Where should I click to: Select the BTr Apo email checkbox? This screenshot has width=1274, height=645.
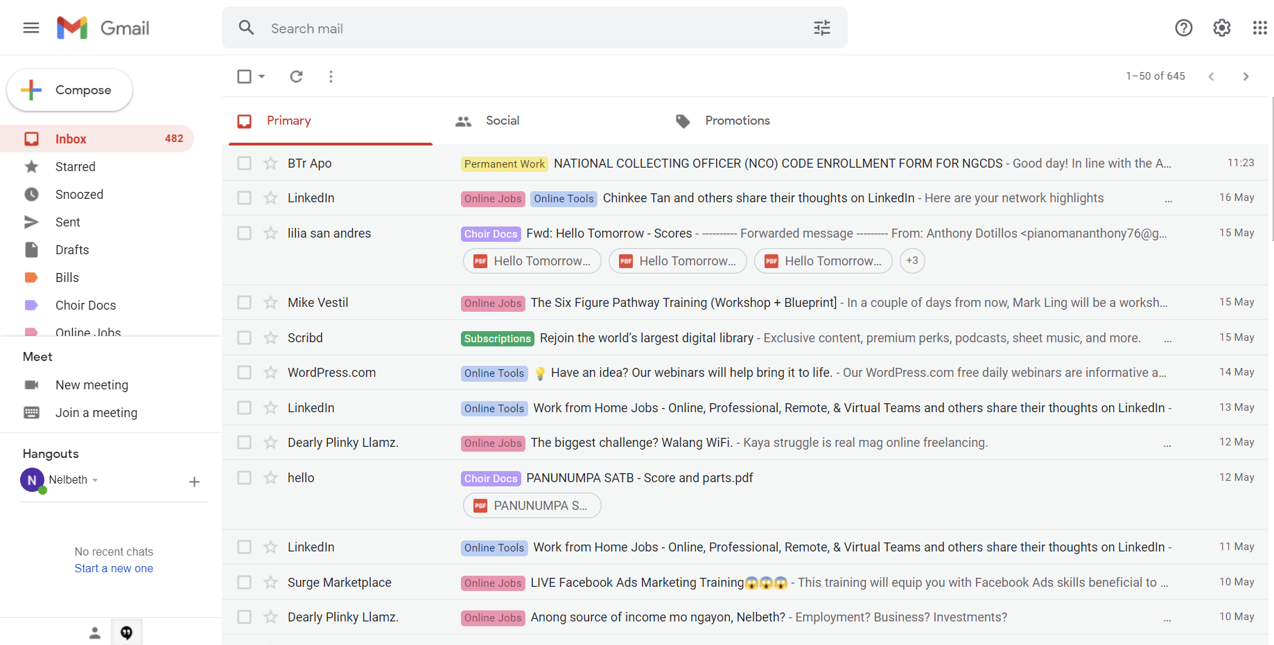(x=244, y=163)
